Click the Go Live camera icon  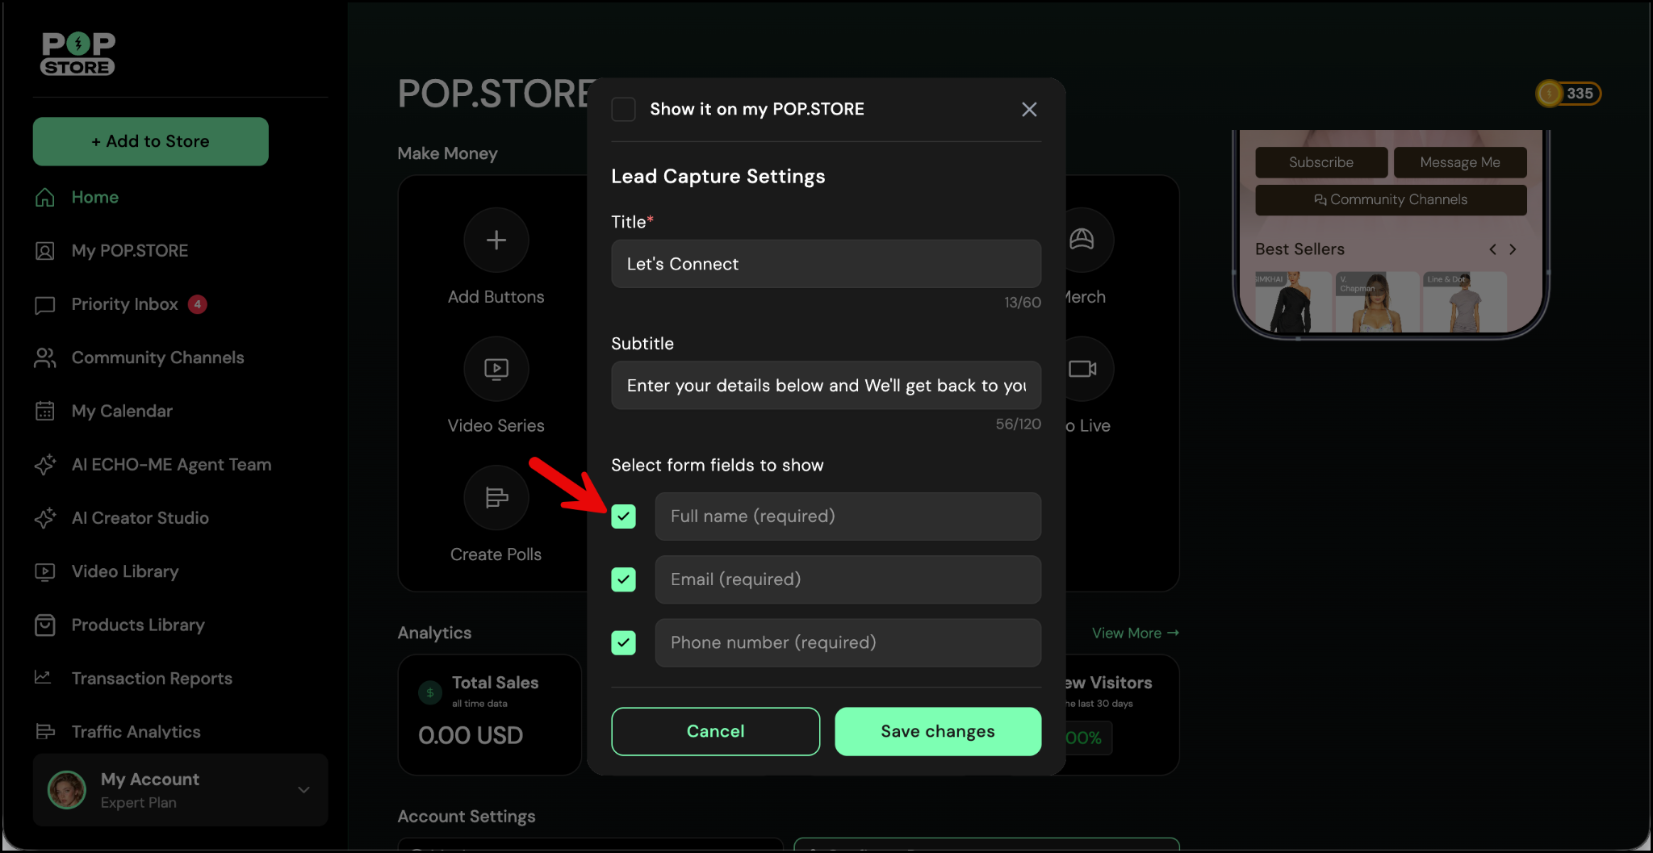(x=1082, y=369)
